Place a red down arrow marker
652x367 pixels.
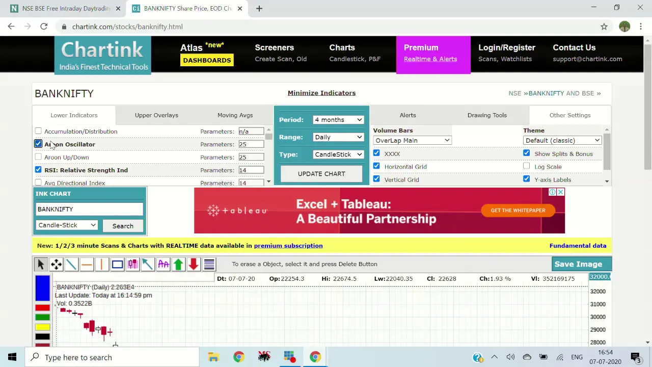pos(194,264)
